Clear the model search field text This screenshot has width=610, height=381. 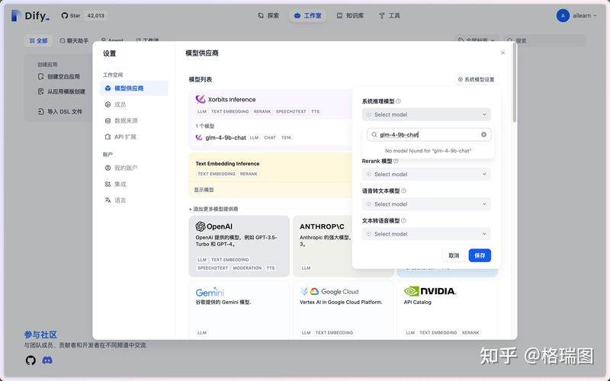(x=483, y=135)
